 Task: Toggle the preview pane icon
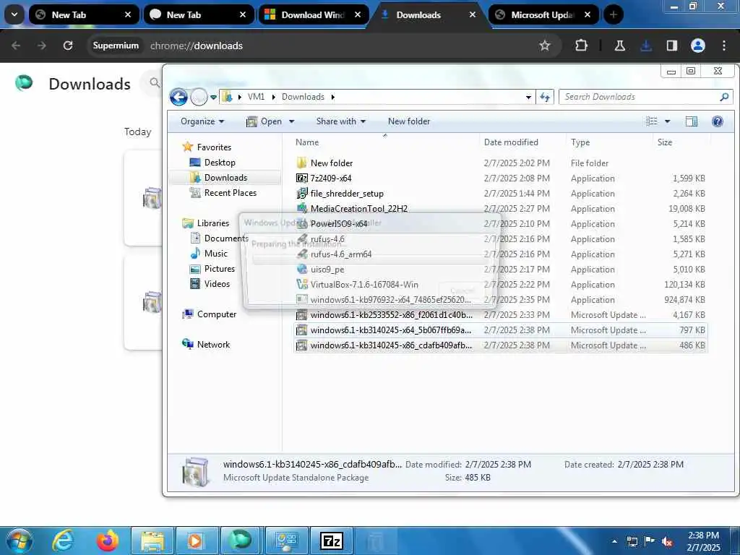pos(692,121)
